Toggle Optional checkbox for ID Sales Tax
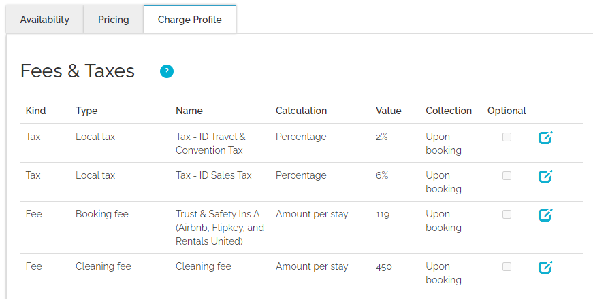 click(x=507, y=175)
